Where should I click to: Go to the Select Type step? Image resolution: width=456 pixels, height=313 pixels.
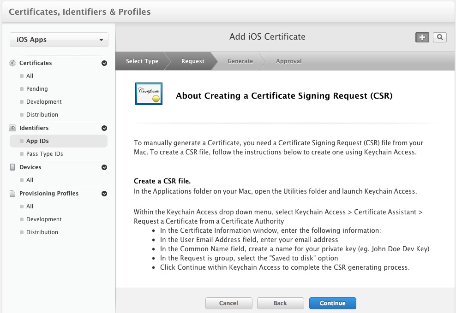coord(142,61)
